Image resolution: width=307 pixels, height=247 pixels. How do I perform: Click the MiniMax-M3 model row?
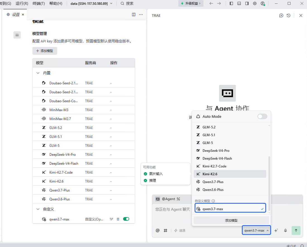tap(84, 110)
